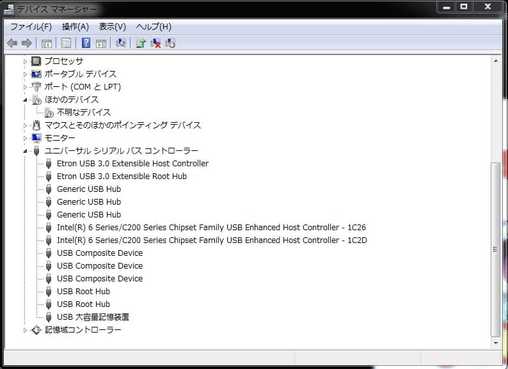Select the ポータブル デバイス category icon
Image resolution: width=508 pixels, height=369 pixels.
[x=36, y=74]
